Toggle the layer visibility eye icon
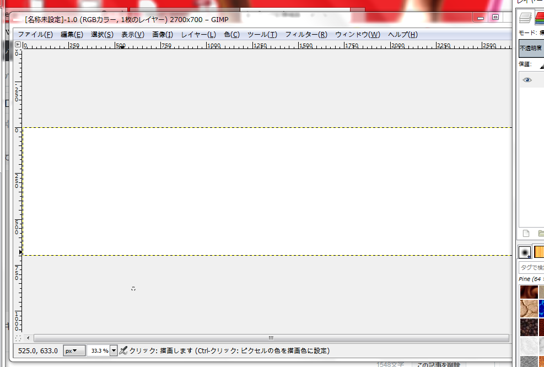 coord(527,80)
